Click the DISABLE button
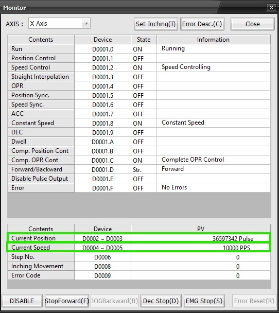 point(22,301)
